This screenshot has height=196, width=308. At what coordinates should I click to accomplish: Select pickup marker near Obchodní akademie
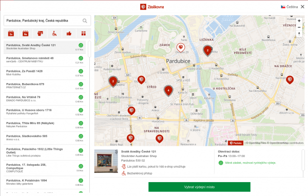(131, 110)
